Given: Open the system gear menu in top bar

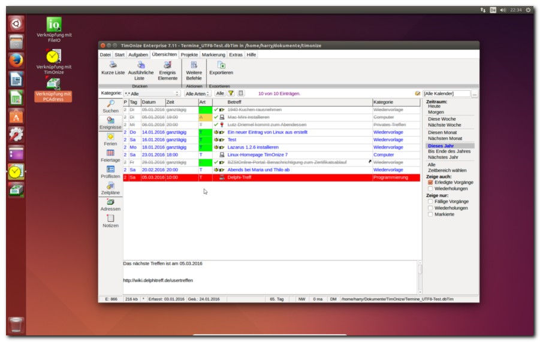Looking at the screenshot, I should coord(528,10).
